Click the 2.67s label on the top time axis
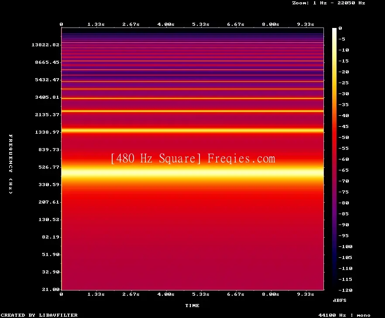The width and height of the screenshot is (385, 318). pyautogui.click(x=131, y=24)
